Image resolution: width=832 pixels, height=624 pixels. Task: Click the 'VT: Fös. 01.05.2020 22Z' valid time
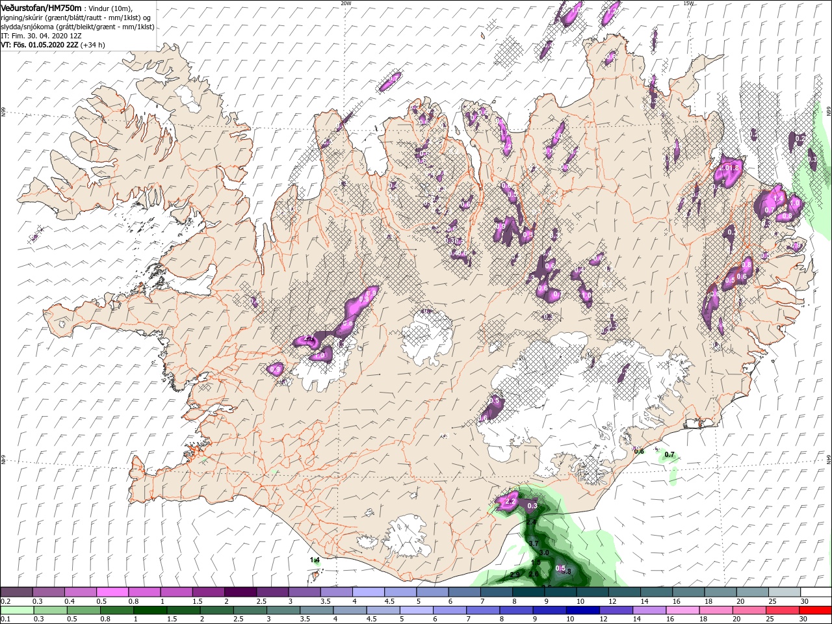(40, 45)
